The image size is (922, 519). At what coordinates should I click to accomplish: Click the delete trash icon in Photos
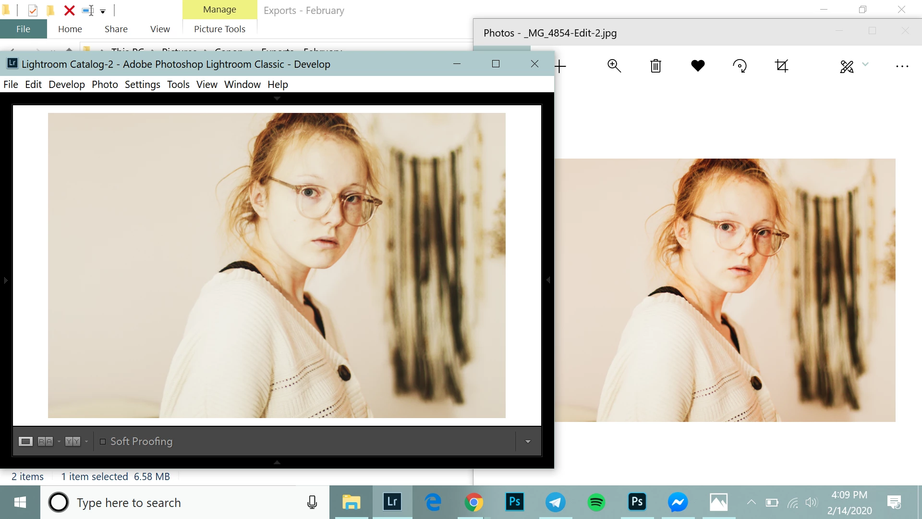[655, 66]
